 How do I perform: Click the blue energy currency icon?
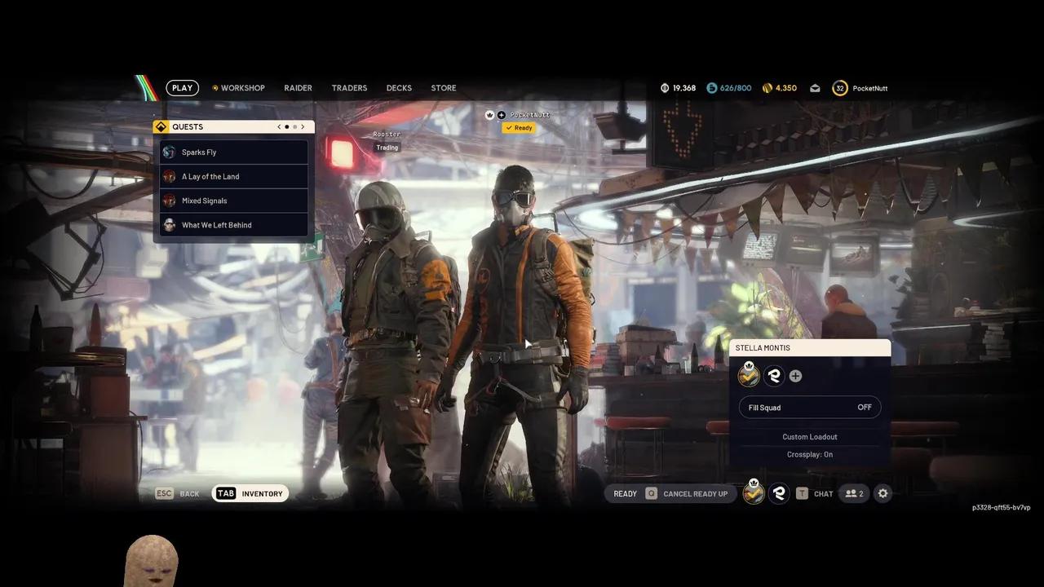(x=713, y=87)
